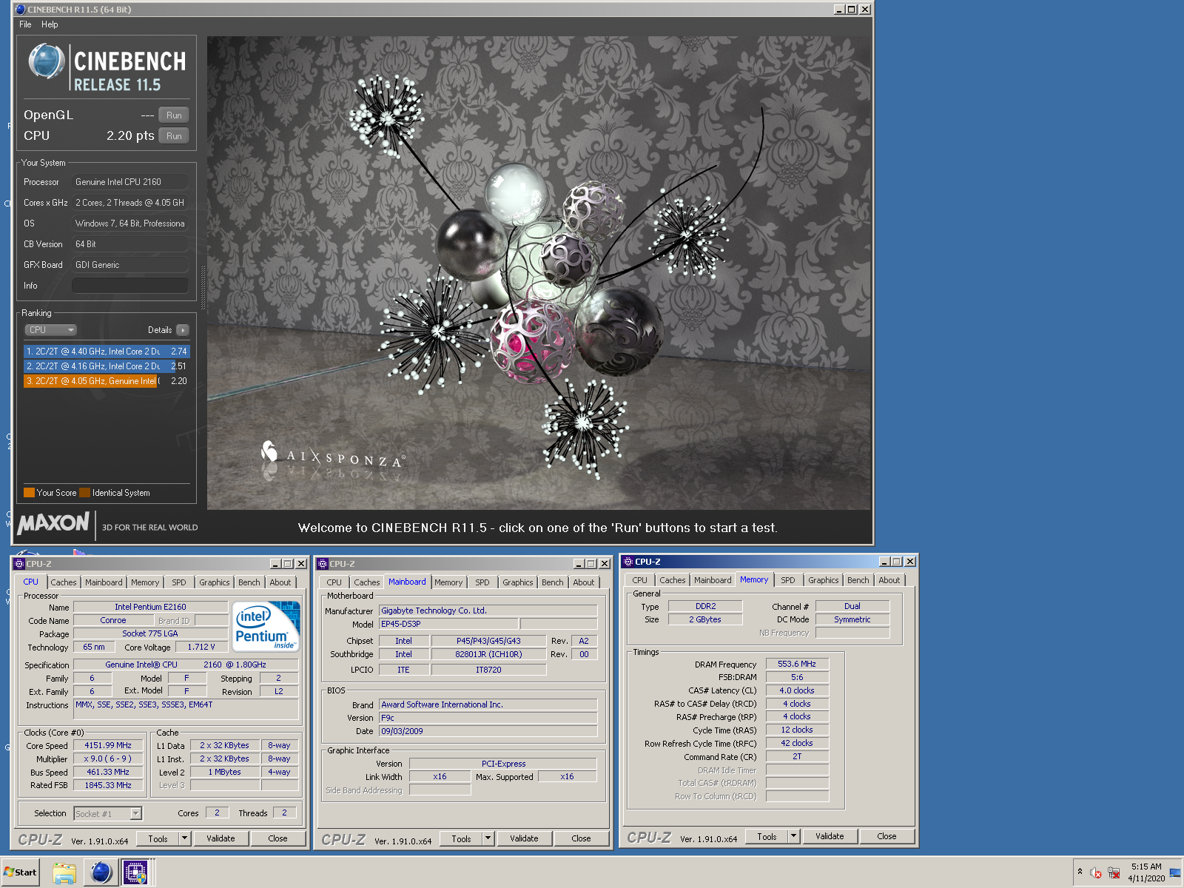Click the Rated FSB value 1845.33 MHz
1184x888 pixels.
point(108,786)
